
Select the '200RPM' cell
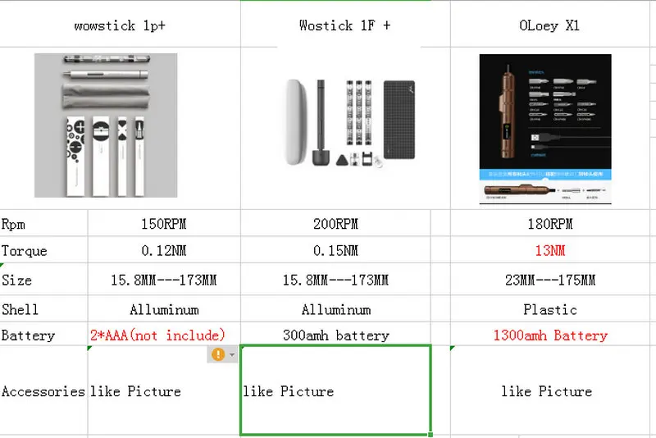coord(335,224)
